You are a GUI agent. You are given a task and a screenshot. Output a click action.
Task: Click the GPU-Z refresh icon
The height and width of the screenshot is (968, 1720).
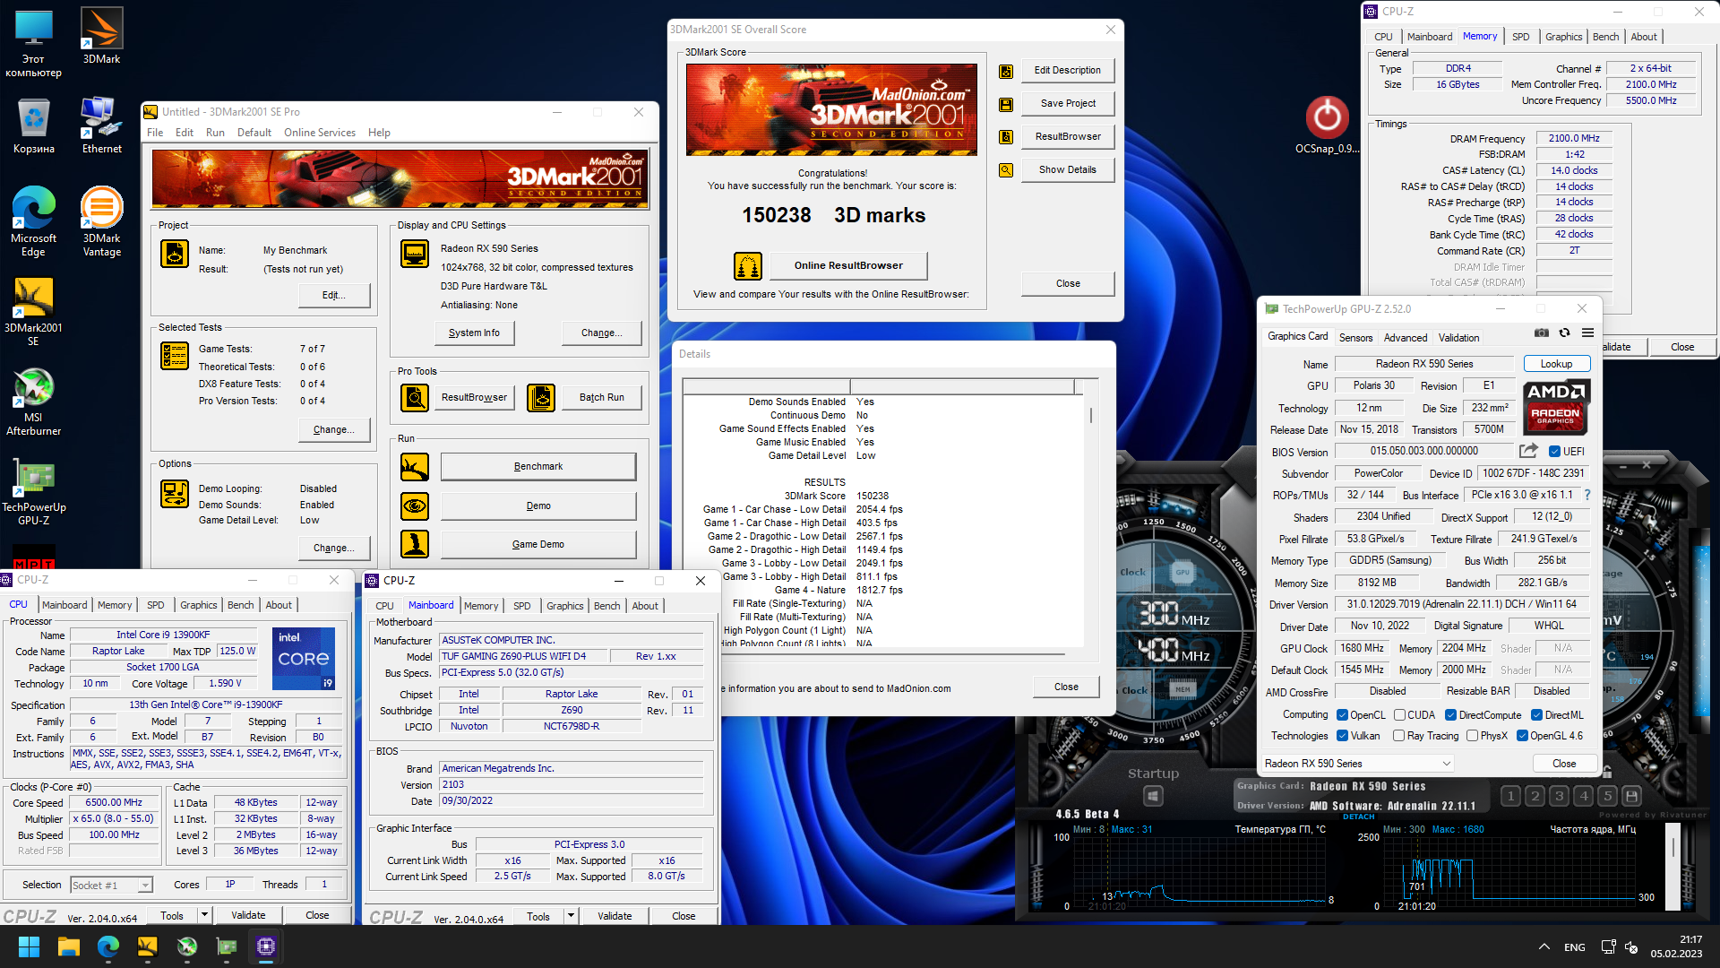(x=1564, y=333)
